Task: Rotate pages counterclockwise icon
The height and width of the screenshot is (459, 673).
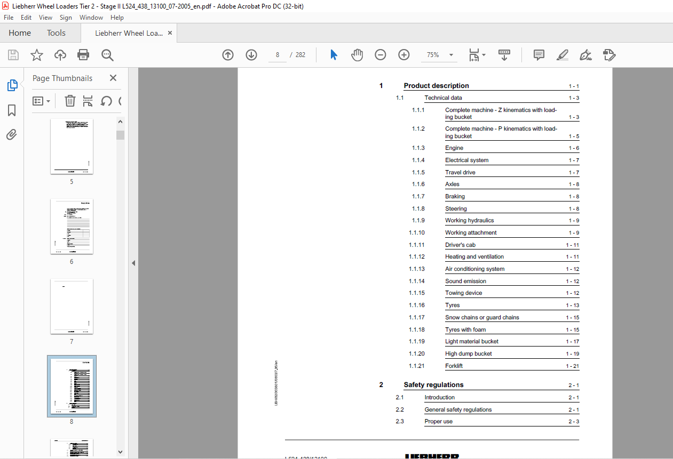Action: coord(106,101)
